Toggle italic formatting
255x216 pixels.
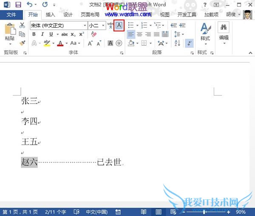point(42,34)
